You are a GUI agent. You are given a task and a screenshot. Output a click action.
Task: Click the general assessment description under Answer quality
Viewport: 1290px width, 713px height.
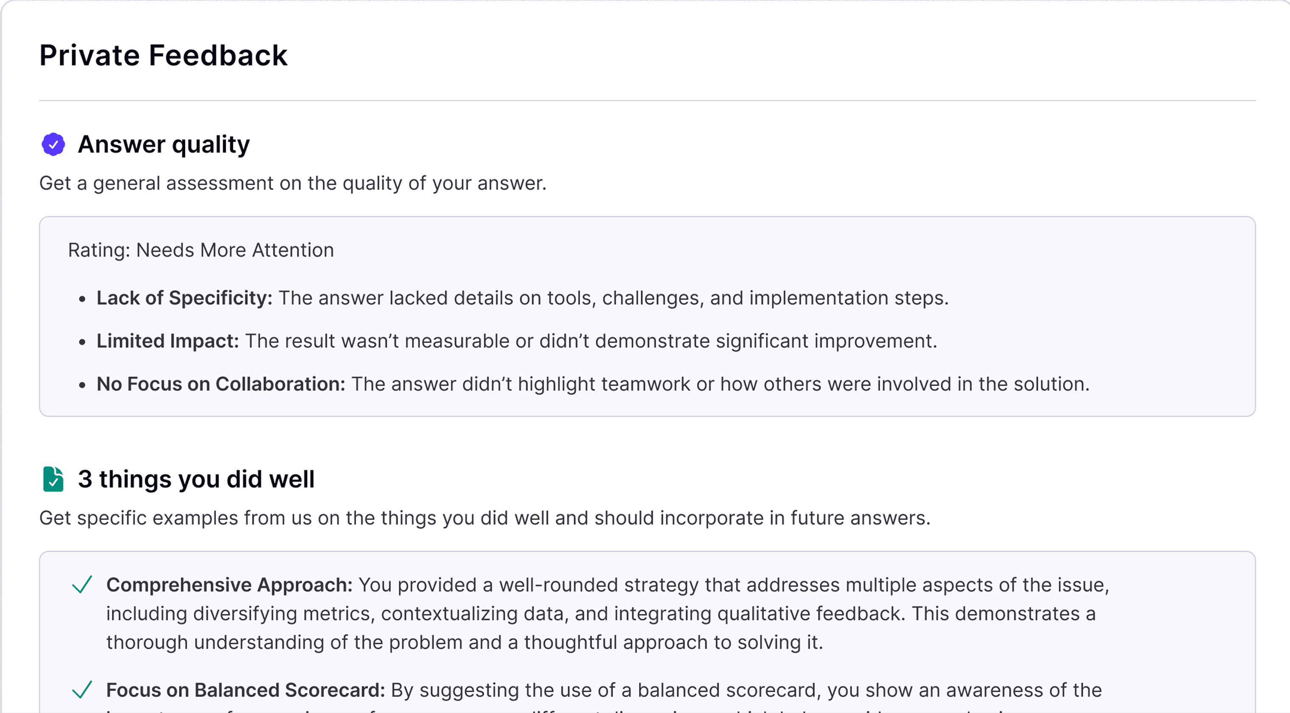click(x=293, y=183)
